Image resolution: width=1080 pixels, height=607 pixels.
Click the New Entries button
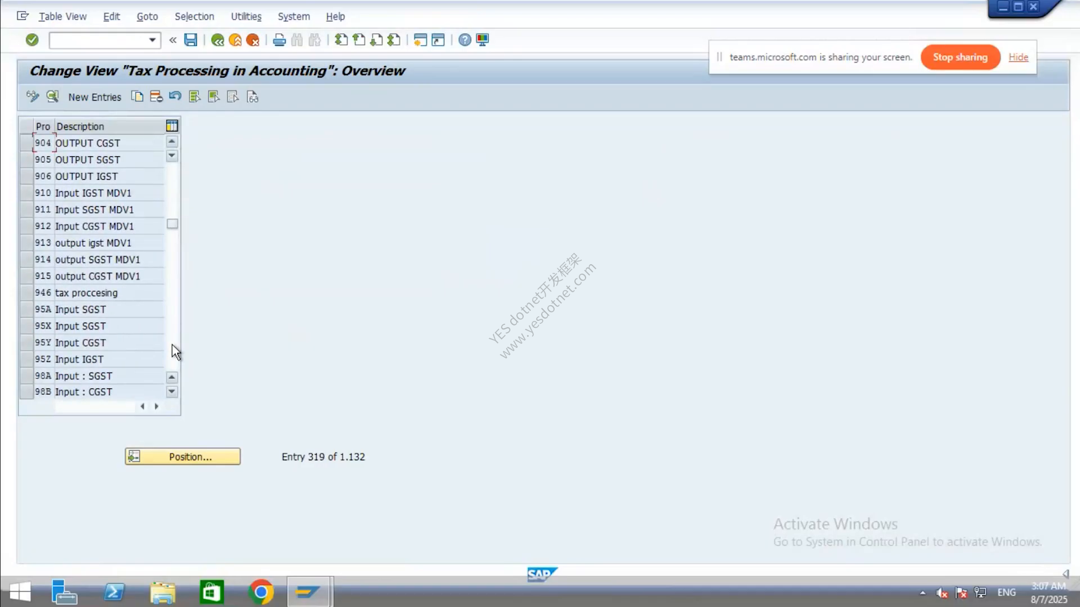[x=94, y=97]
